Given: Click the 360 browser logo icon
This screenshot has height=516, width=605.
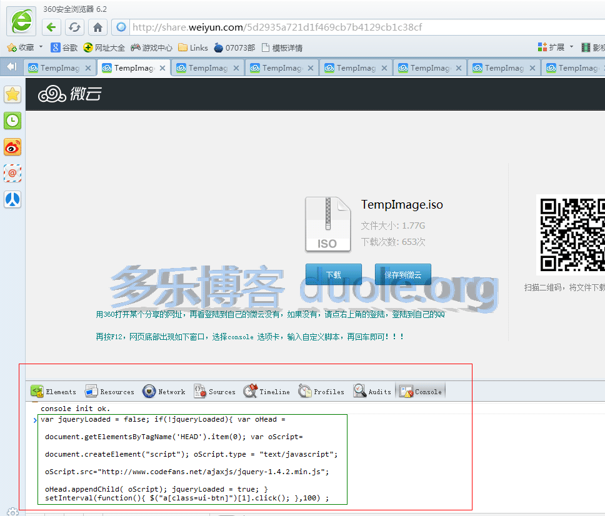Looking at the screenshot, I should tap(22, 21).
